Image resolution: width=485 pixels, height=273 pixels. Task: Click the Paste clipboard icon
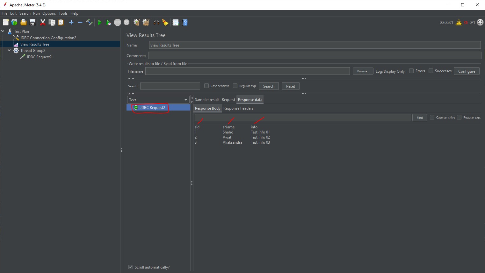(61, 22)
